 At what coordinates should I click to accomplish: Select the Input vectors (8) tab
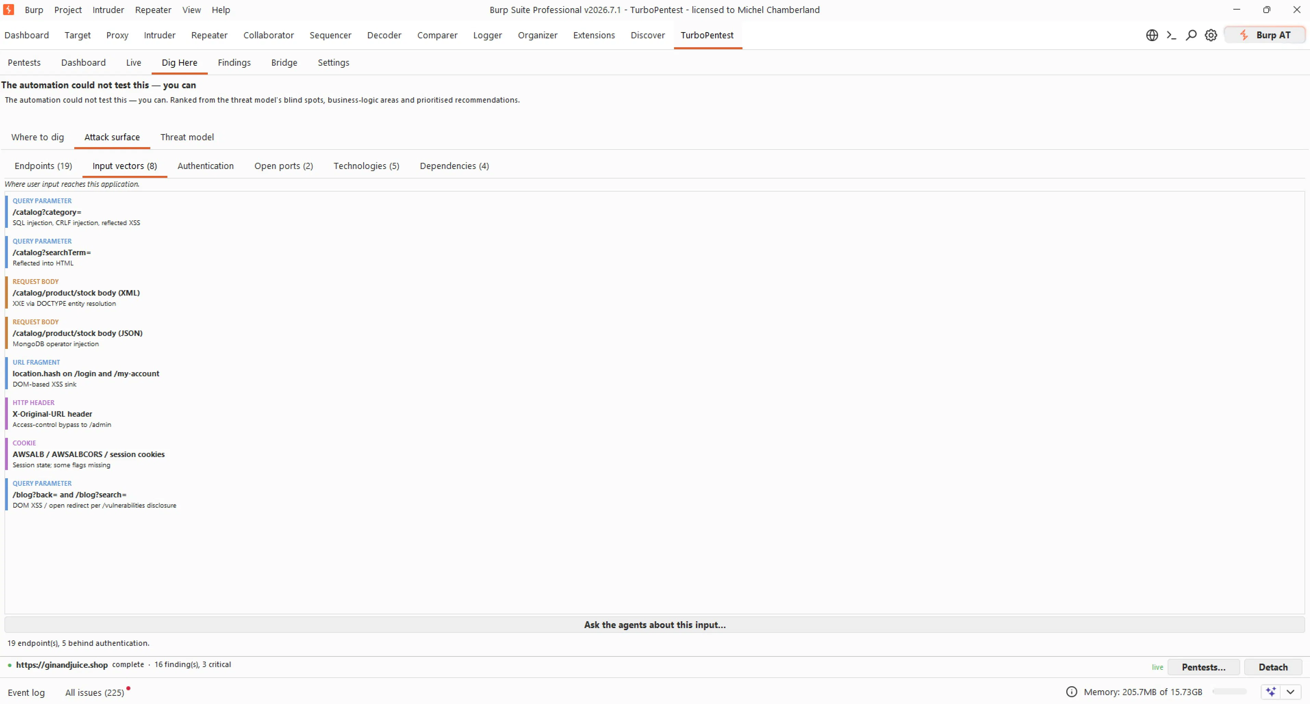tap(125, 166)
